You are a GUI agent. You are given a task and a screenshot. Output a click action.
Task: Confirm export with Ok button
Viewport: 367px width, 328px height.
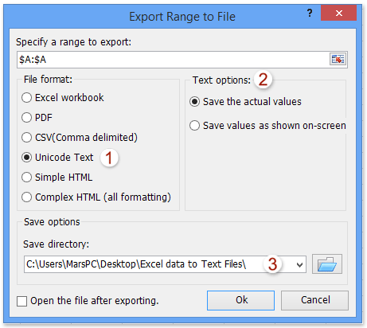point(240,300)
